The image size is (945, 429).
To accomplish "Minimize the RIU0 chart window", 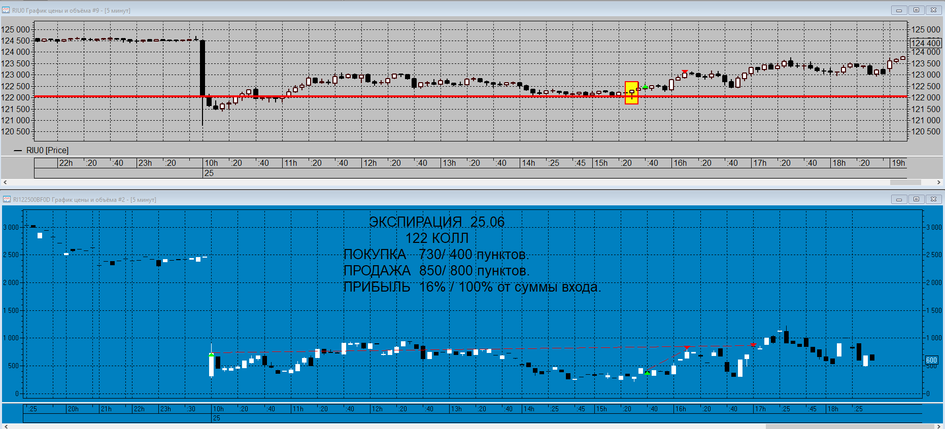I will [x=899, y=10].
